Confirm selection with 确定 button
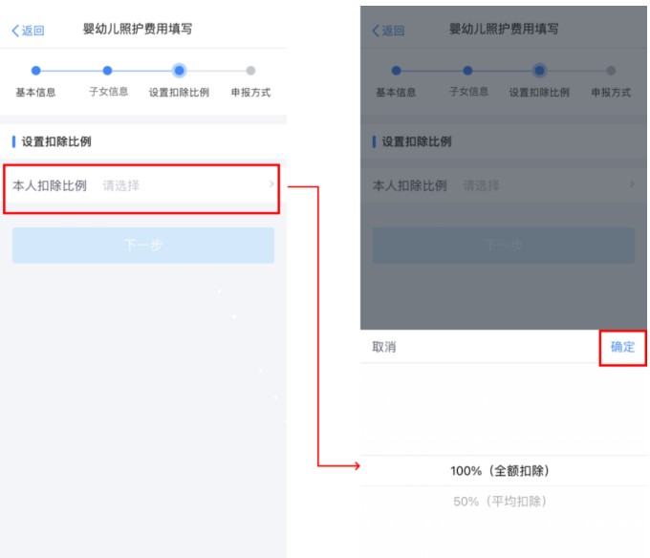Screen dimensions: 650x558 click(x=622, y=347)
